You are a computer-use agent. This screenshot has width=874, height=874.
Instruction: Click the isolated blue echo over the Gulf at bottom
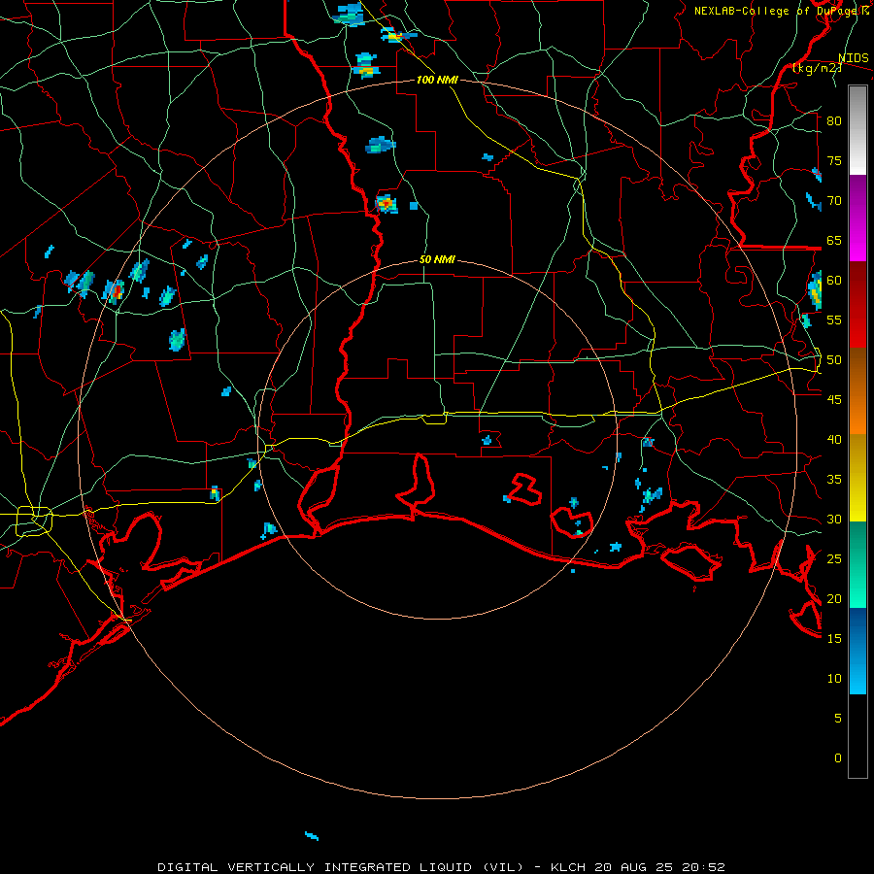pos(312,835)
